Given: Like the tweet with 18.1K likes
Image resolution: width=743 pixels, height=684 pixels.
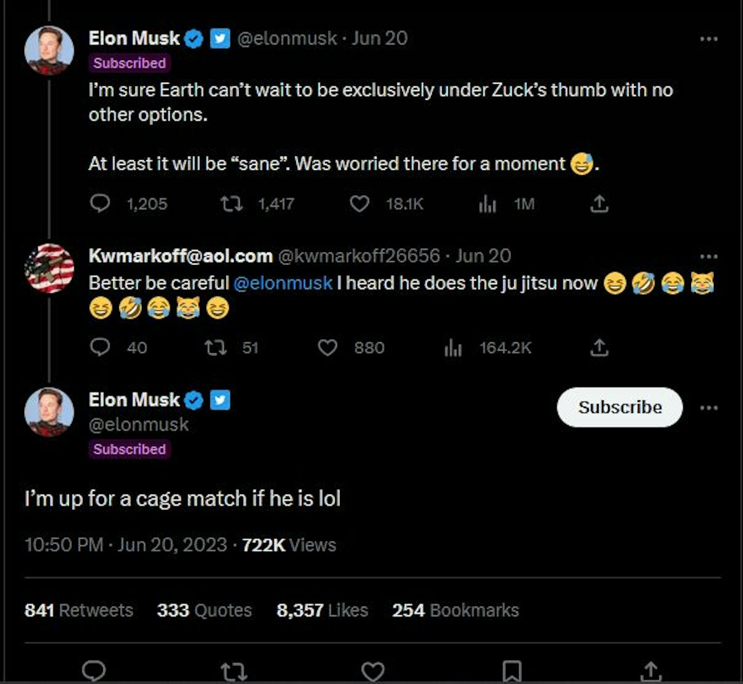Looking at the screenshot, I should pos(359,204).
